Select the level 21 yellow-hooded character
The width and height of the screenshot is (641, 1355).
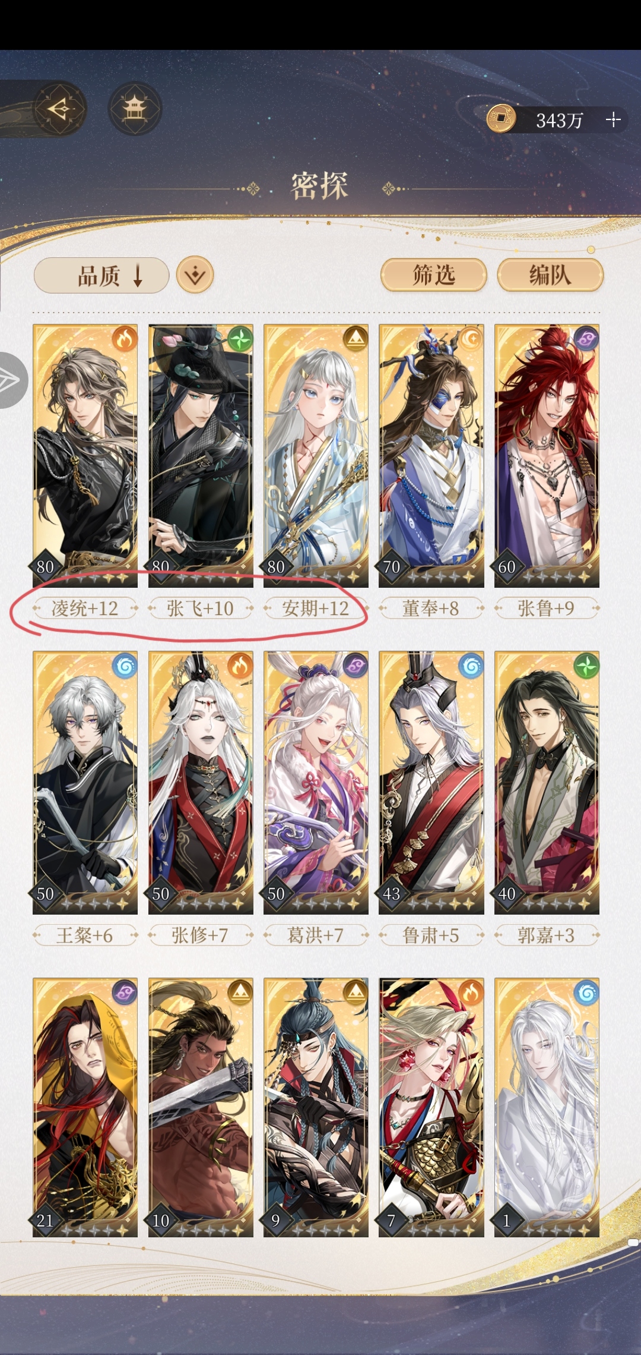85,1108
